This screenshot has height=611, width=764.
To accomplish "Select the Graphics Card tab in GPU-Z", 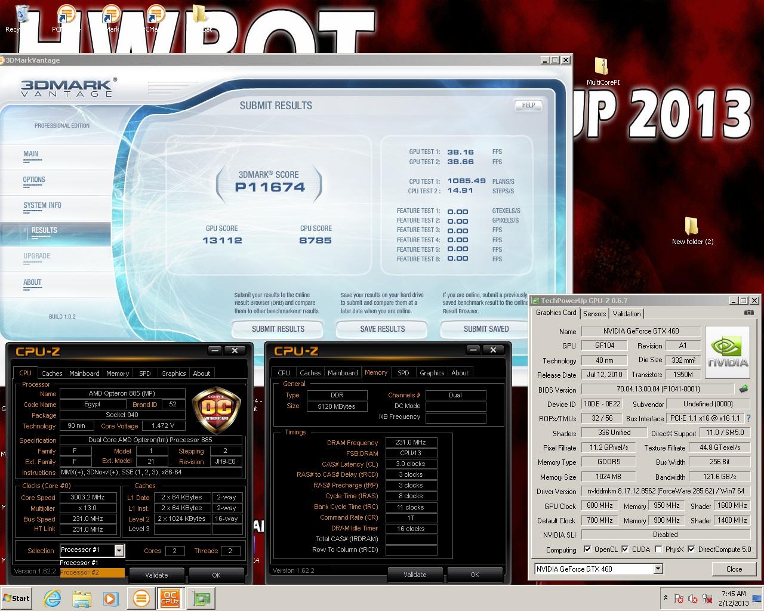I will pyautogui.click(x=556, y=313).
